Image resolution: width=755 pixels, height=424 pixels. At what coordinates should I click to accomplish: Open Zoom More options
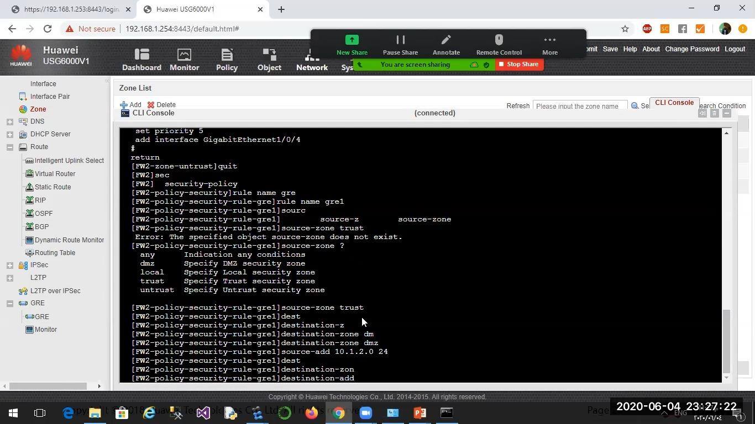(x=550, y=45)
